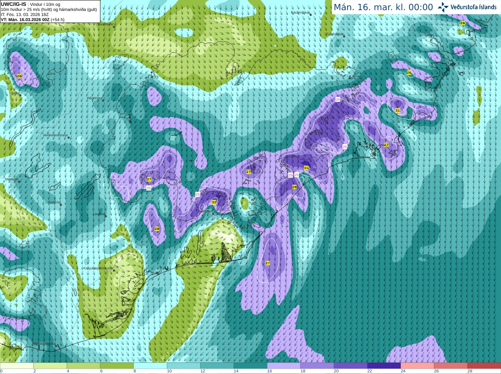Select the 4–6 m/s green legend swatch
Viewport: 501px width, 374px height.
coord(84,366)
